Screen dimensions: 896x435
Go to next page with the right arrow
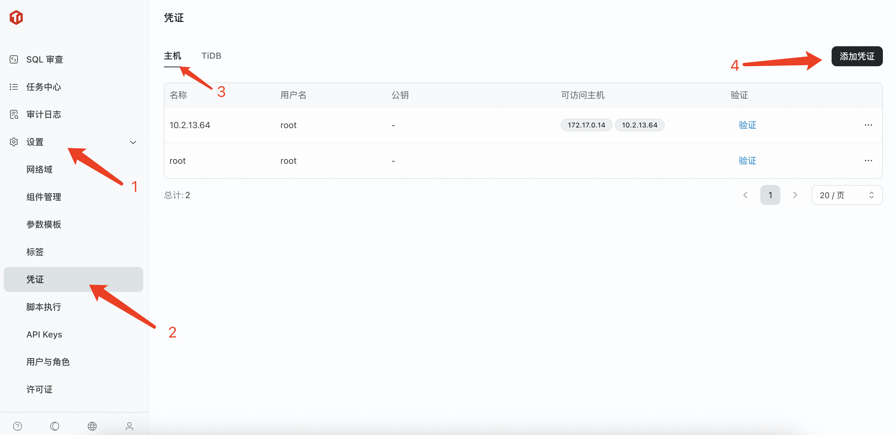795,195
